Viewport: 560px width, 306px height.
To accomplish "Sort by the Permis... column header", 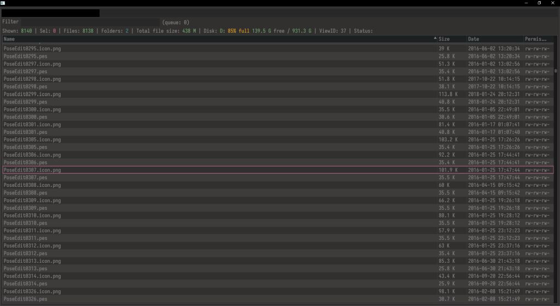I will pos(538,39).
